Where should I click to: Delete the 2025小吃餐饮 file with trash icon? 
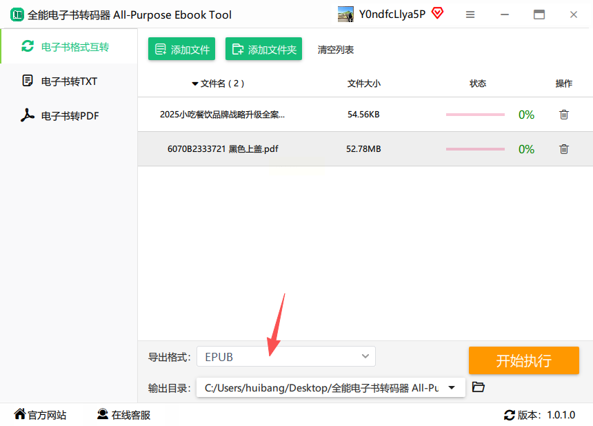point(564,115)
